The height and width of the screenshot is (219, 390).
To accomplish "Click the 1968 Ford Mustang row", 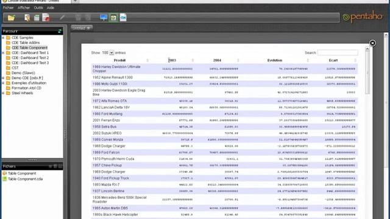I will (224, 114).
